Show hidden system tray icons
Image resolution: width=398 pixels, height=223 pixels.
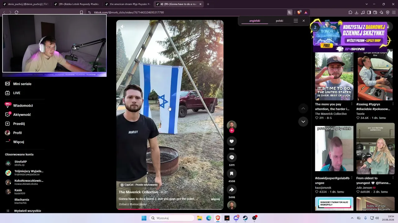point(352,218)
